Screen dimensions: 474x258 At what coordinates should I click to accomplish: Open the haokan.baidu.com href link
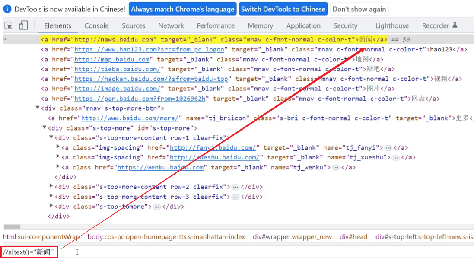tap(151, 79)
